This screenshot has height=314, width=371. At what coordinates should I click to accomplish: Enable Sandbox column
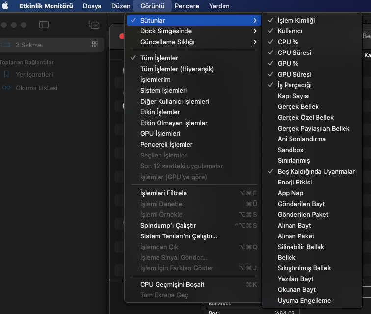[312, 150]
